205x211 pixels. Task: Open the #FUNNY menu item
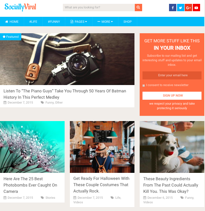(x=54, y=22)
